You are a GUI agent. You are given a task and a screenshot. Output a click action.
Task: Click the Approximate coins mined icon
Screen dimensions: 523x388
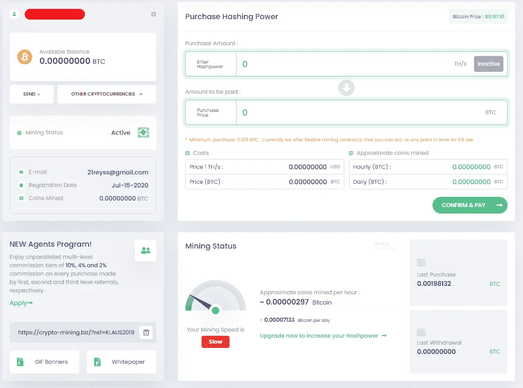[x=351, y=153]
